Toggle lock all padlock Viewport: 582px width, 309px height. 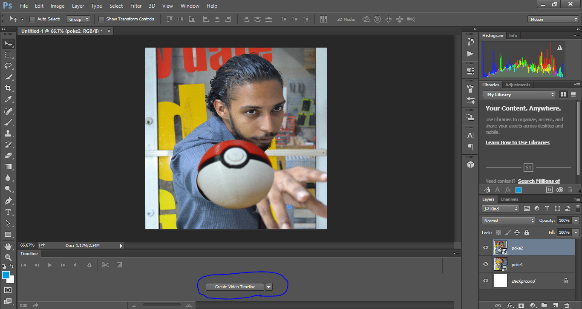tap(527, 232)
